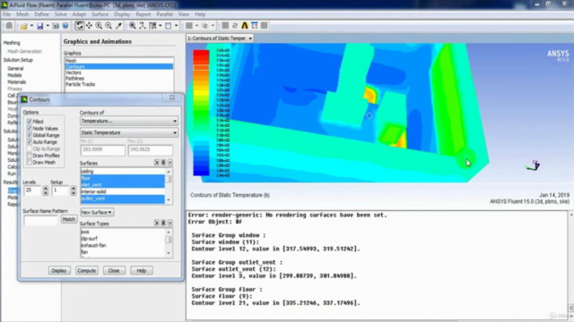Toggle the Global Range checkbox
This screenshot has height=322, width=574.
[x=30, y=135]
